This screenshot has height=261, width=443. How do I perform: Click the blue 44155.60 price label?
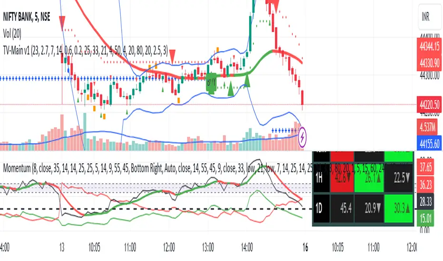coord(429,143)
